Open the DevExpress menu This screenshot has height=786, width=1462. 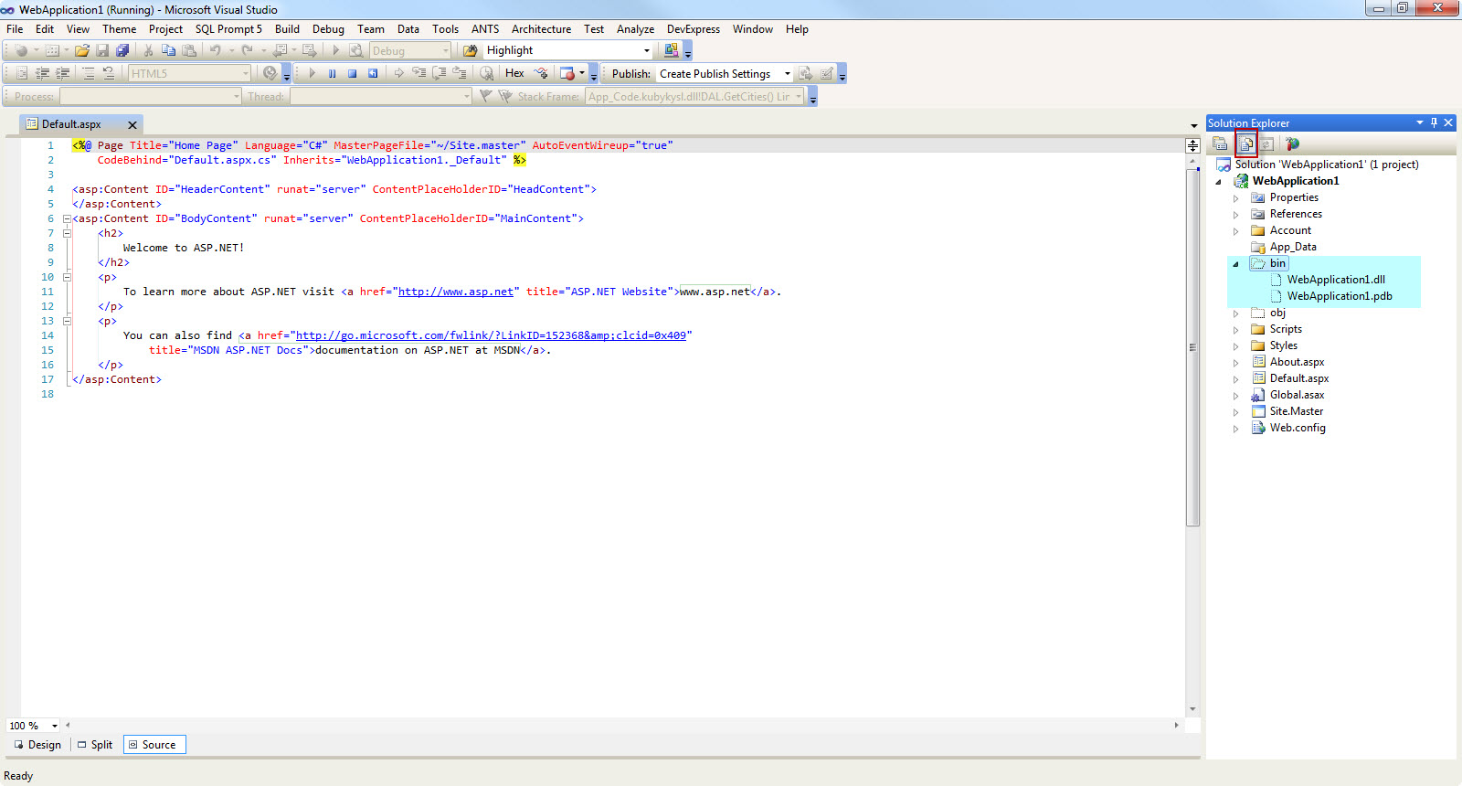694,29
